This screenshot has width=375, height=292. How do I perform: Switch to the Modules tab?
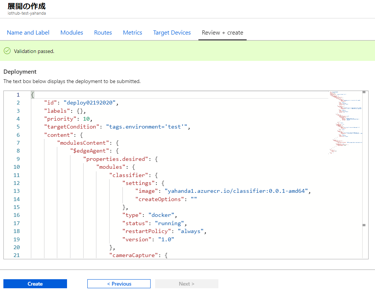(72, 32)
